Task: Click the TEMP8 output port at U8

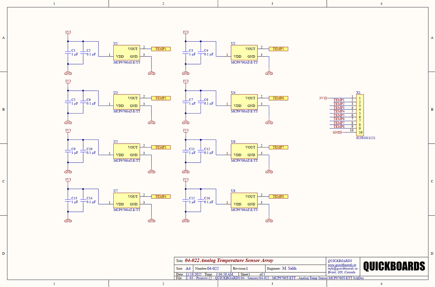Action: 278,197
